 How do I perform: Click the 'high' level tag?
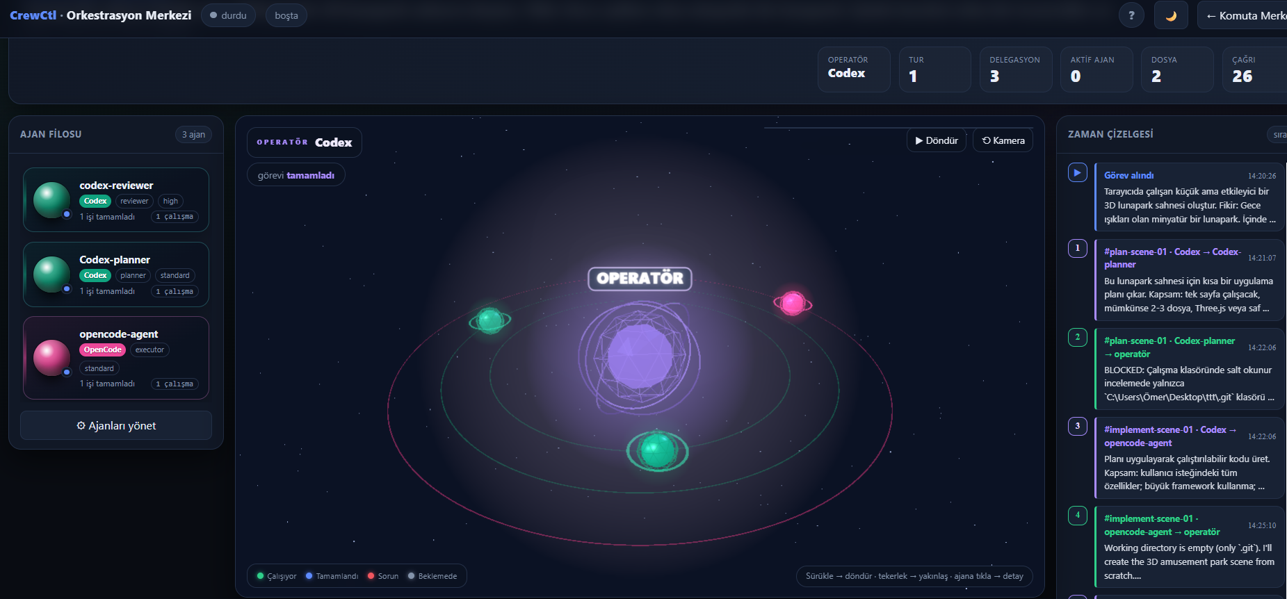[170, 201]
